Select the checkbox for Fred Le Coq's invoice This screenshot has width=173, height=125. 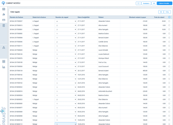coord(169,62)
